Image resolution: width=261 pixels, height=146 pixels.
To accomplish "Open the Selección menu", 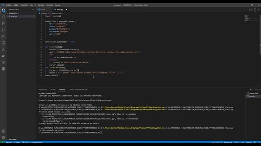I will [24, 5].
